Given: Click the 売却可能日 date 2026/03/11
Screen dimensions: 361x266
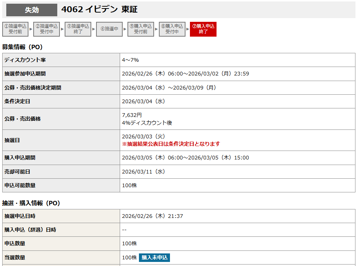Looking at the screenshot, I should (x=143, y=172).
